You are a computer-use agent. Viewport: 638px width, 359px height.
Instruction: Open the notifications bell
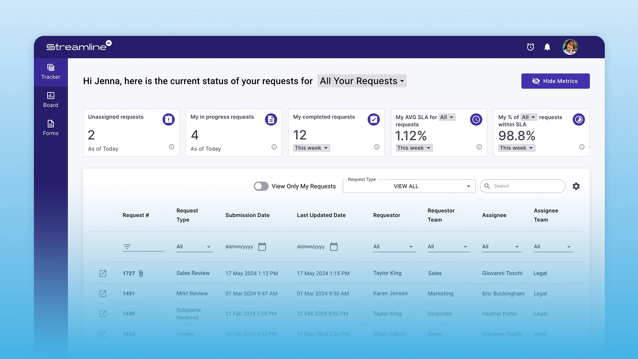coord(547,47)
